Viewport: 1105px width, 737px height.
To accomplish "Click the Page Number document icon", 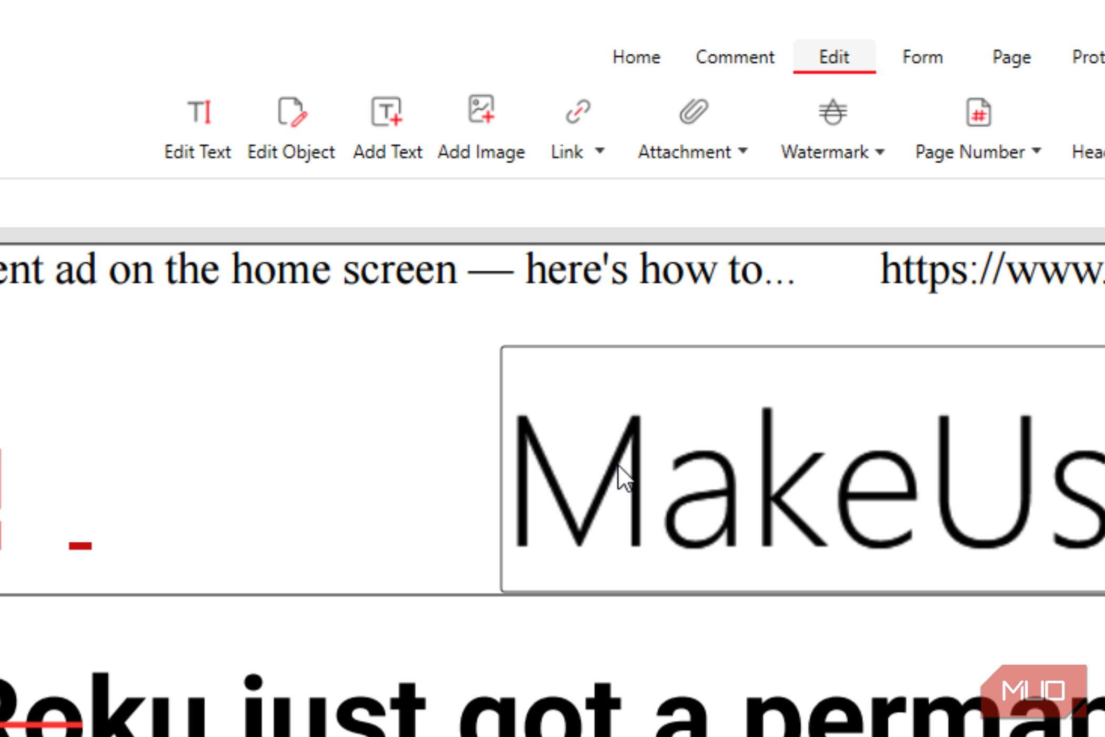I will coord(978,112).
